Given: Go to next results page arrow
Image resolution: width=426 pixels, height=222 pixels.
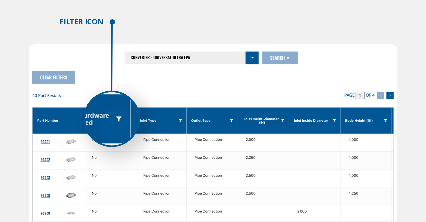Looking at the screenshot, I should (390, 95).
